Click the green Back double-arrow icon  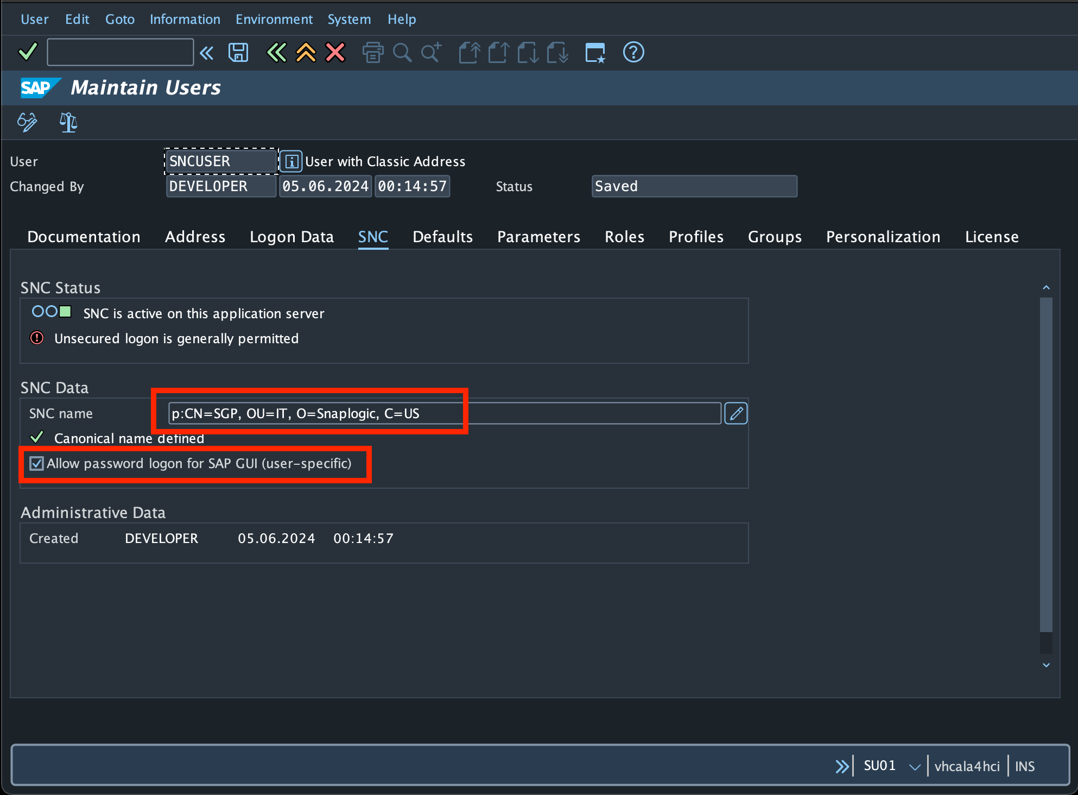coord(276,53)
